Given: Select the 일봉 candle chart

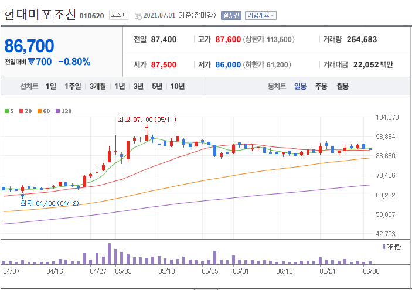Looking at the screenshot, I should coord(300,86).
